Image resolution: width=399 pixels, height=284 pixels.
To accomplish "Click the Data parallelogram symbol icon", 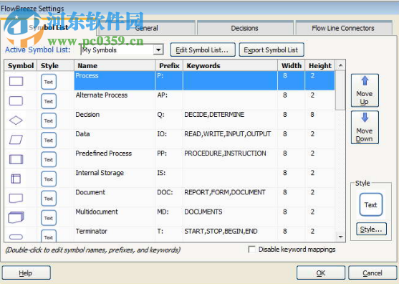I will [16, 140].
